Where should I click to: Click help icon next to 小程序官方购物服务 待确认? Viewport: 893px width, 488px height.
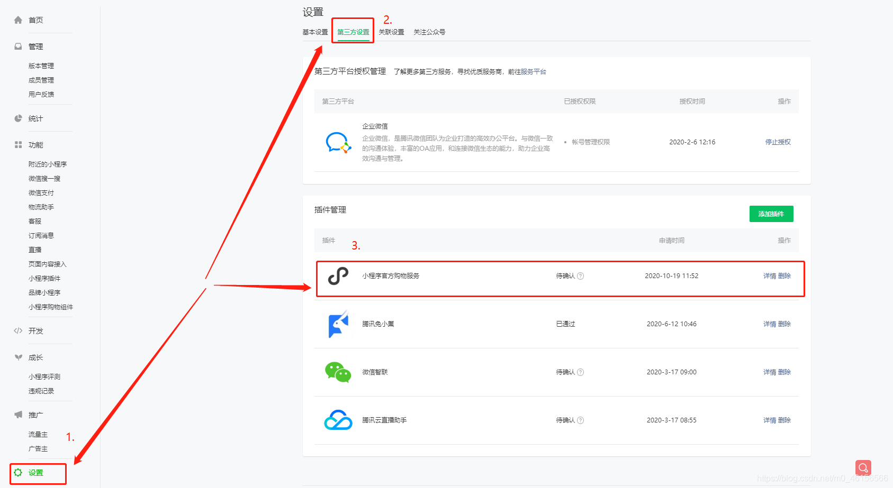pos(580,276)
